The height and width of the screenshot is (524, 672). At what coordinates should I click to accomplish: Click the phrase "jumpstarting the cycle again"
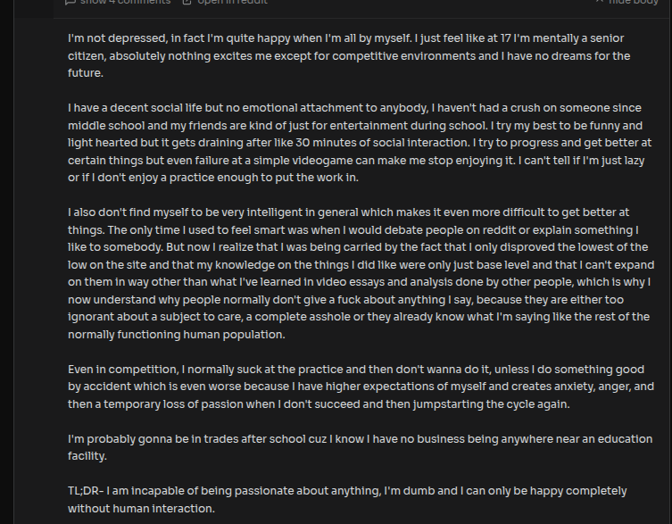(x=491, y=404)
